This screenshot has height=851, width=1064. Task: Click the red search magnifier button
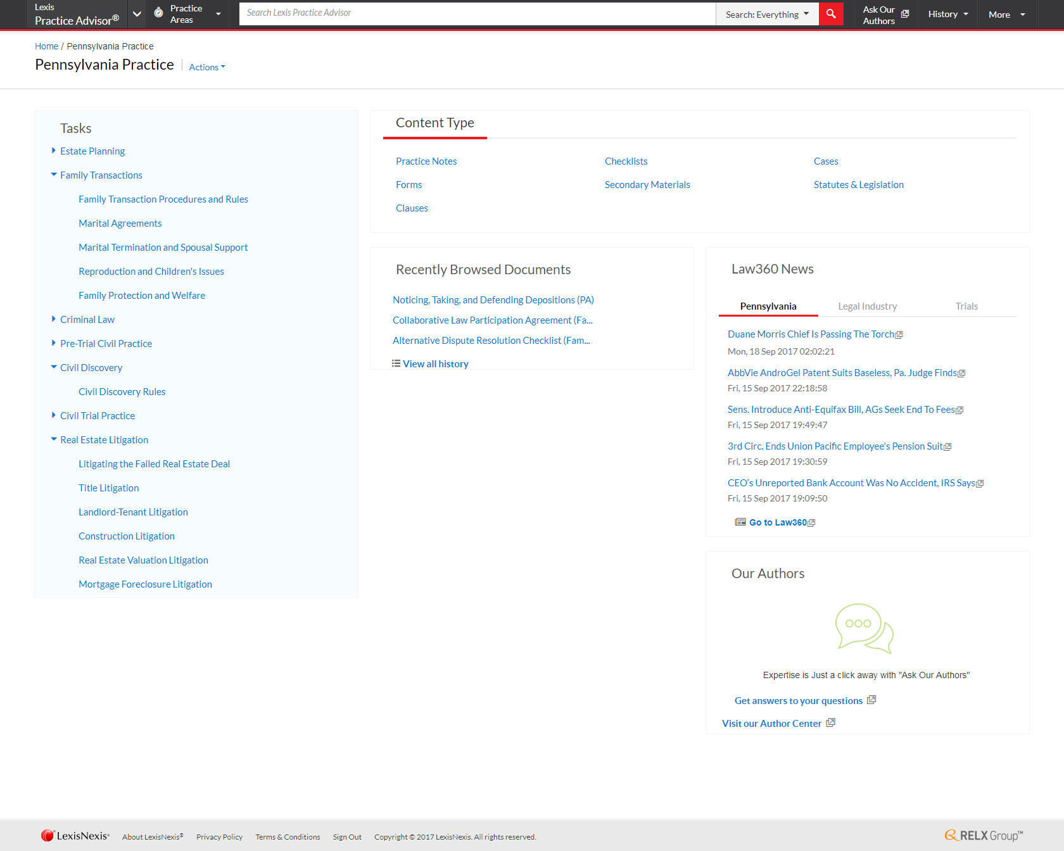tap(831, 14)
